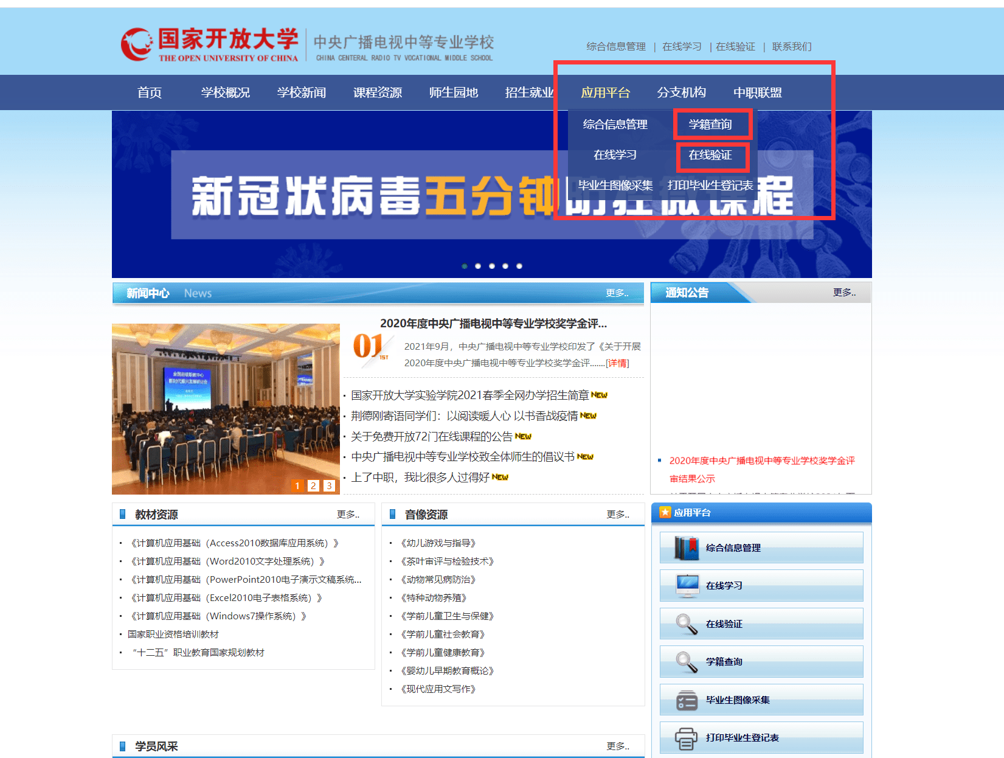Open Excel2010电子表格系统 textbook

click(x=226, y=597)
